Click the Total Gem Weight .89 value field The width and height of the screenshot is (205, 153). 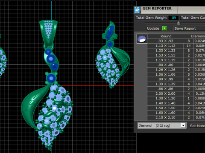[173, 18]
